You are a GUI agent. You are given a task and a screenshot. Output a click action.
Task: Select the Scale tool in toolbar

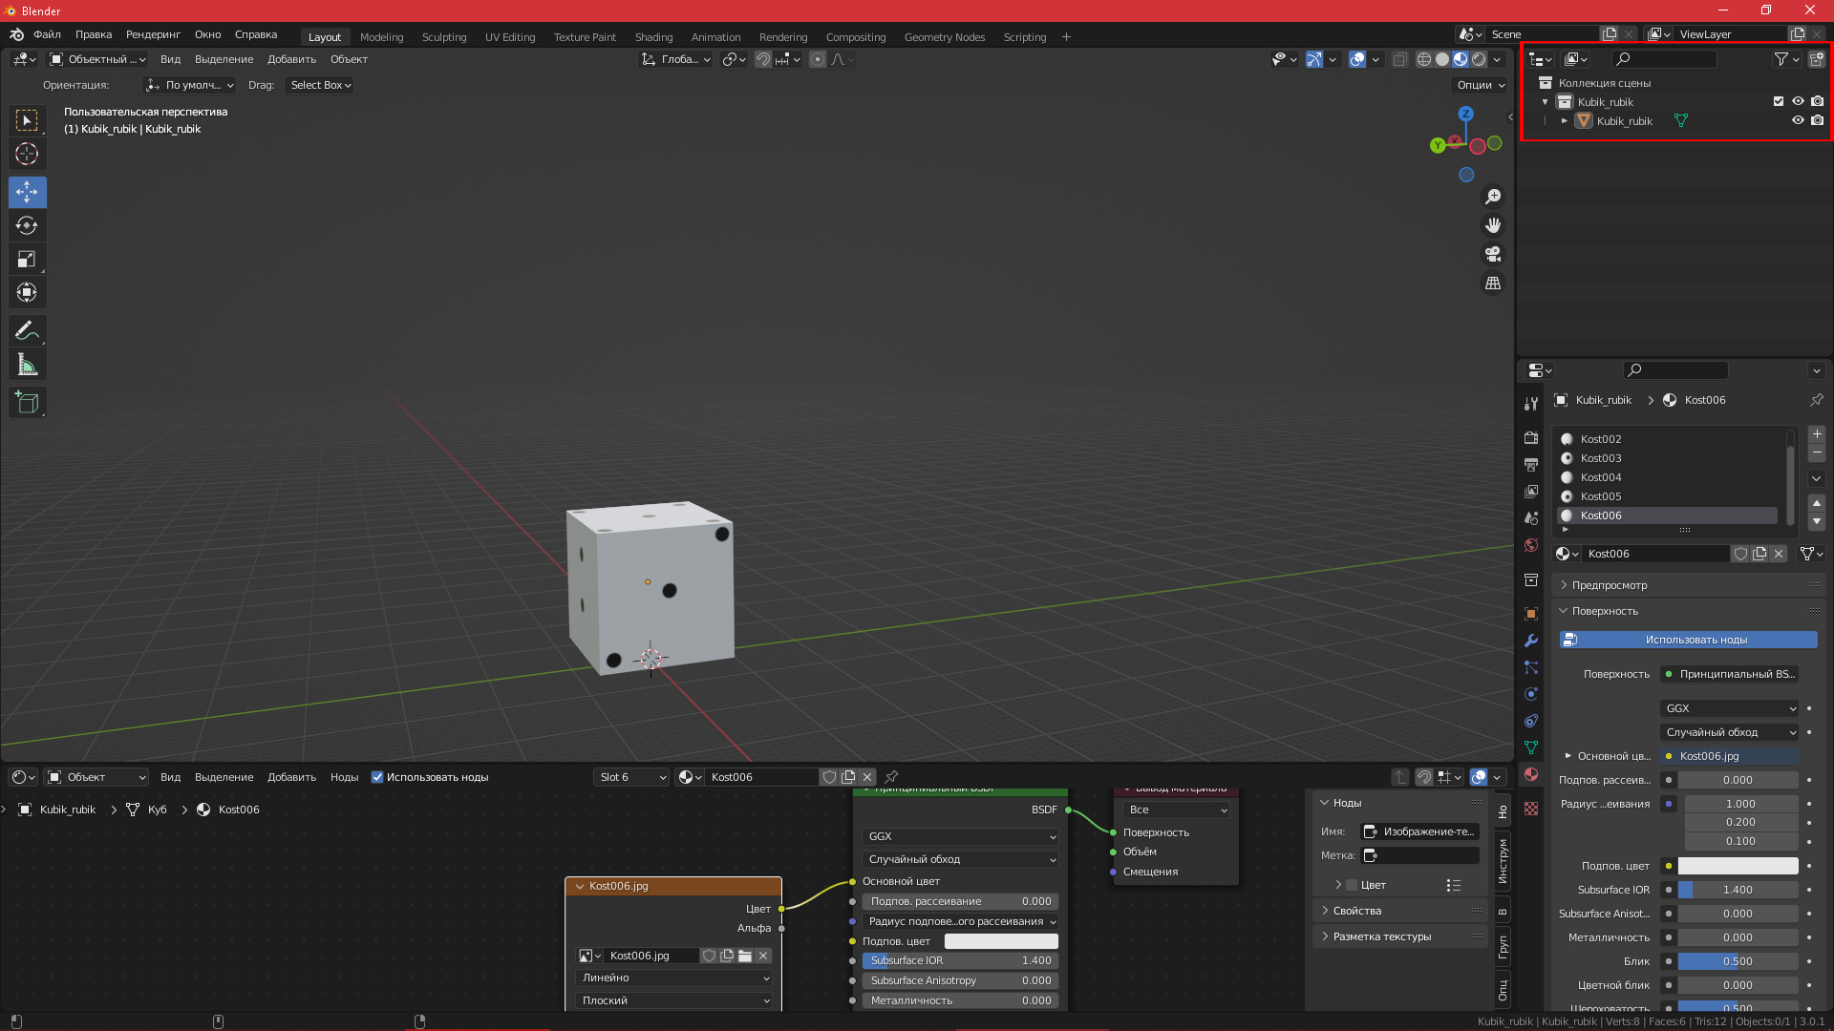[x=27, y=260]
